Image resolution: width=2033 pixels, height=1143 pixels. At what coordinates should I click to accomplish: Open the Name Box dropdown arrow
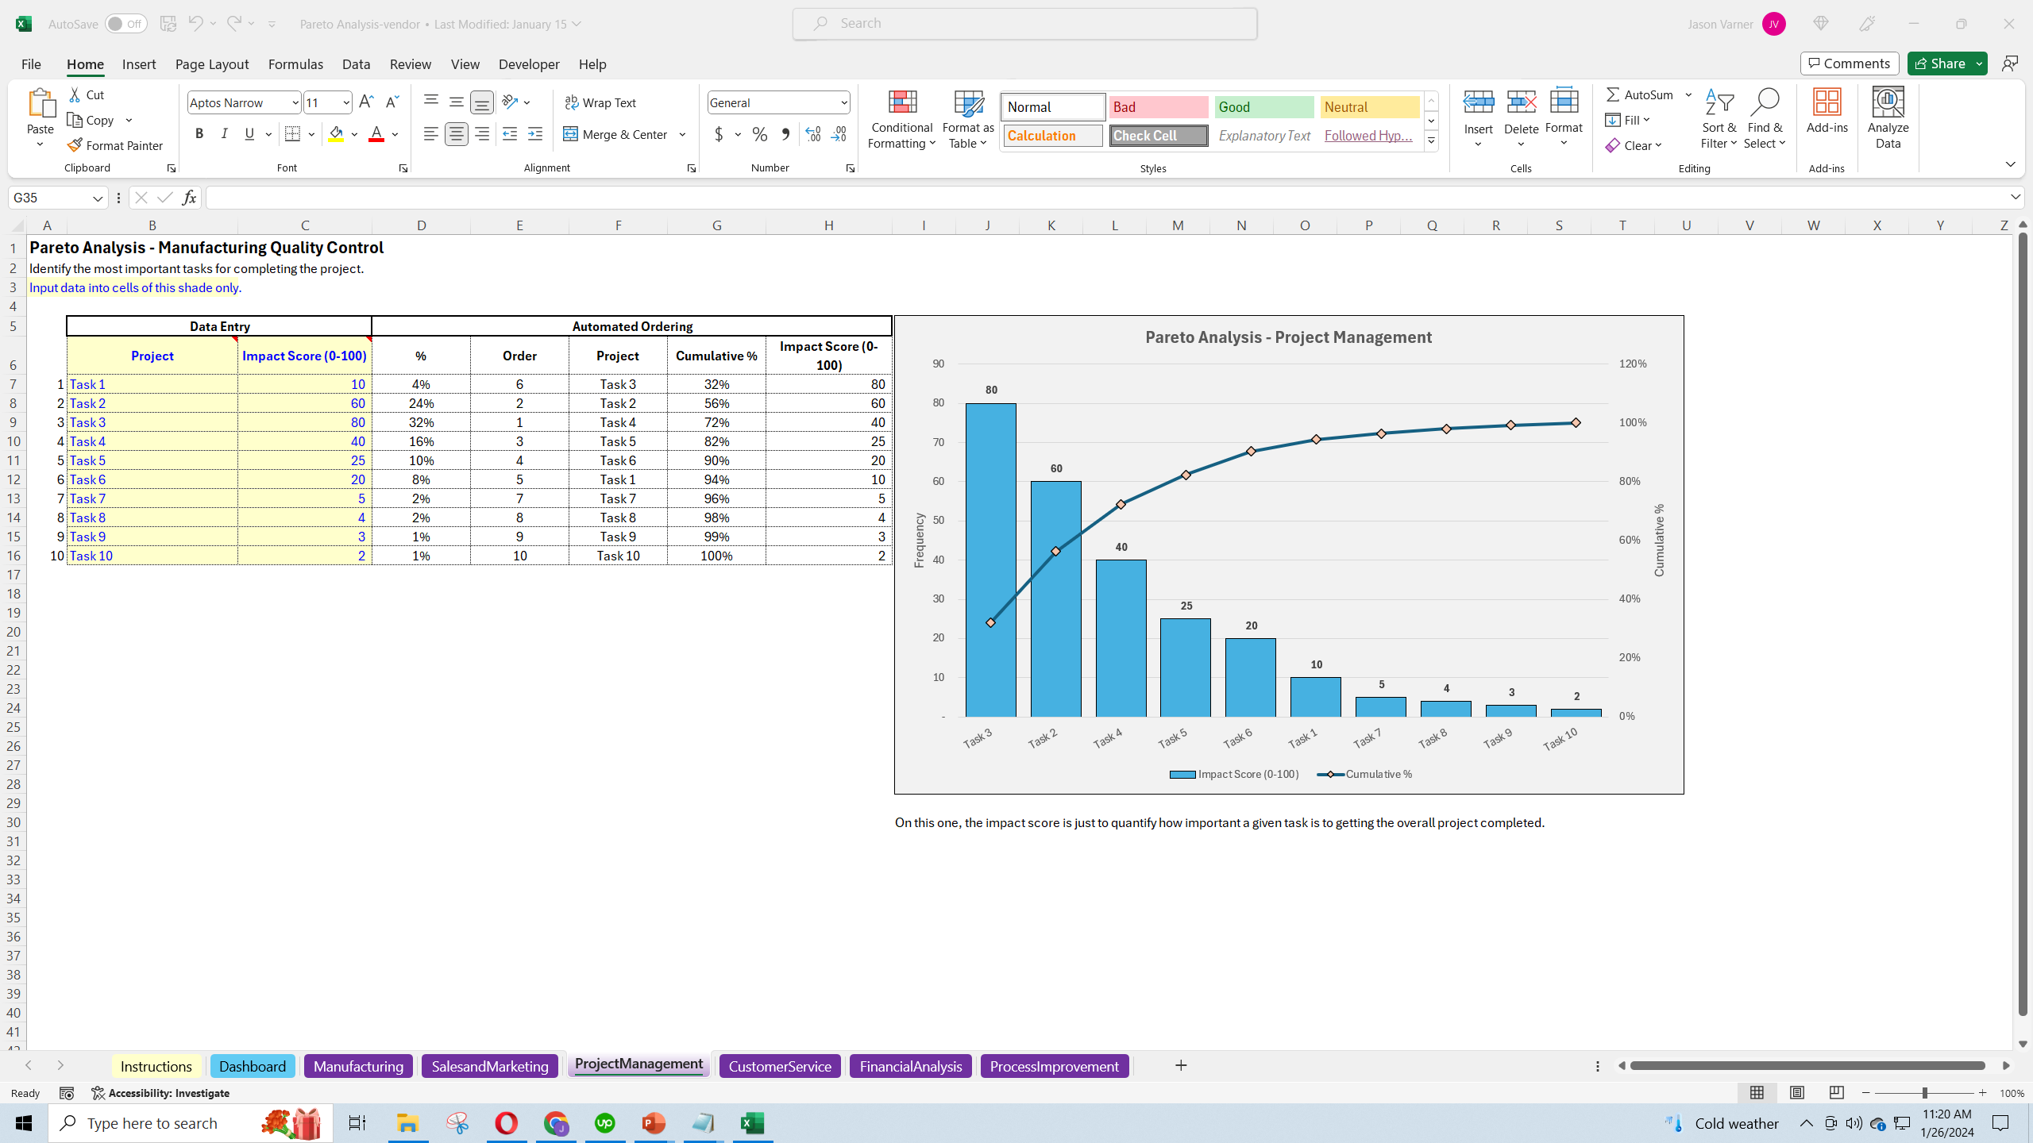[x=98, y=198]
